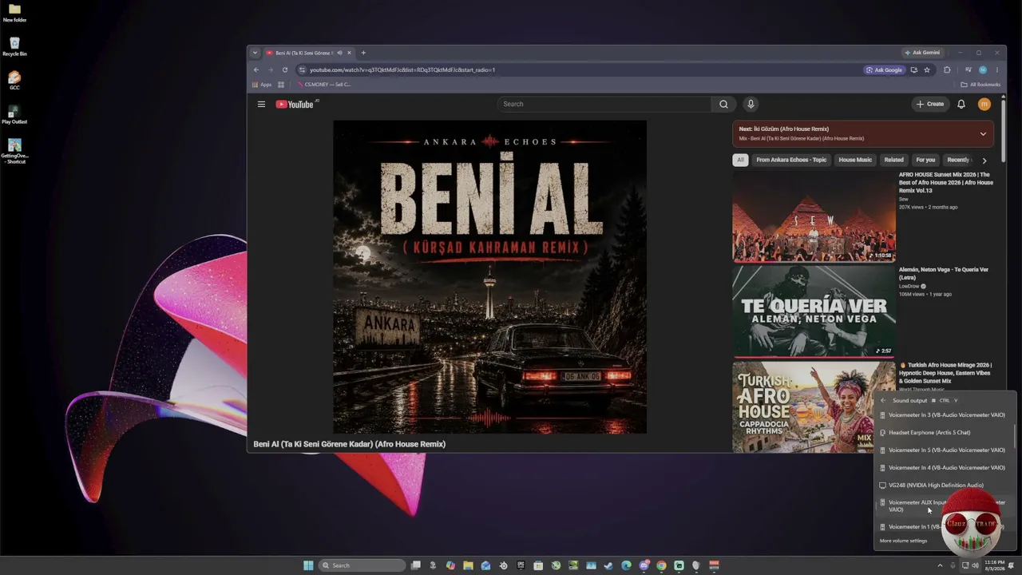Click Ask Google in the address bar
Image resolution: width=1022 pixels, height=575 pixels.
click(x=885, y=69)
